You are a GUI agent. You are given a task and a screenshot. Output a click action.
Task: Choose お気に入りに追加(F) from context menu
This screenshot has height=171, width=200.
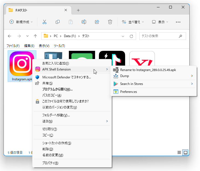click(72, 63)
